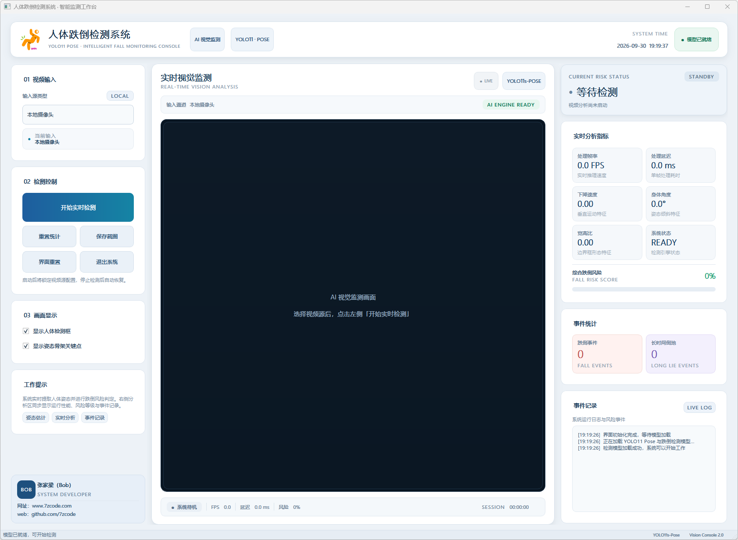The height and width of the screenshot is (540, 738).
Task: Click the title bar window icon
Action: 7,7
